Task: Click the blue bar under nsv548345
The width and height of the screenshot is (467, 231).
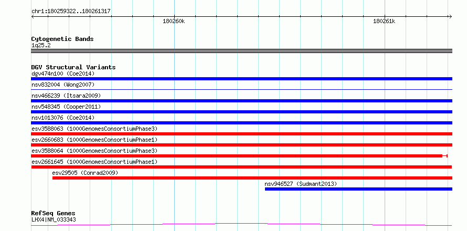Action: tap(241, 112)
